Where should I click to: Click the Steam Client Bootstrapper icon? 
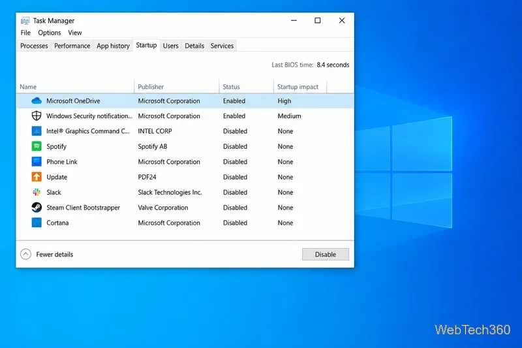tap(37, 208)
